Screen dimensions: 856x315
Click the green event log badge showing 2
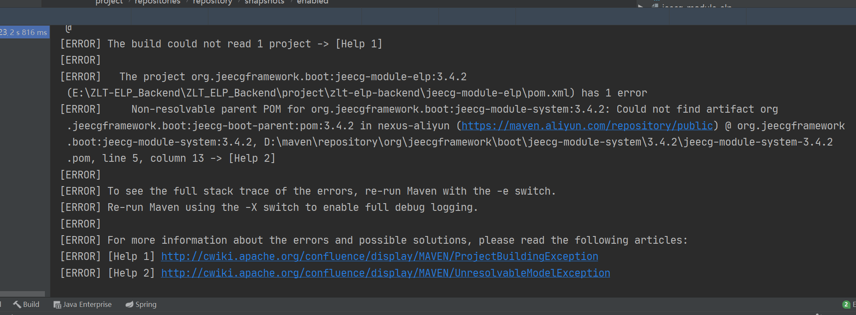tap(846, 304)
